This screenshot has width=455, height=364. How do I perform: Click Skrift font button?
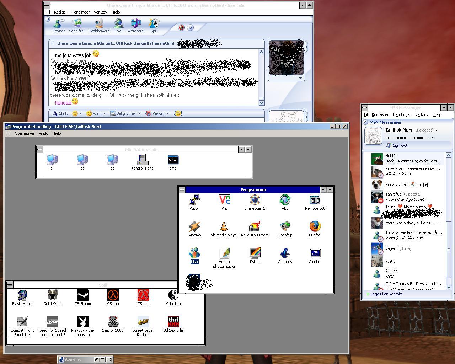coord(60,113)
